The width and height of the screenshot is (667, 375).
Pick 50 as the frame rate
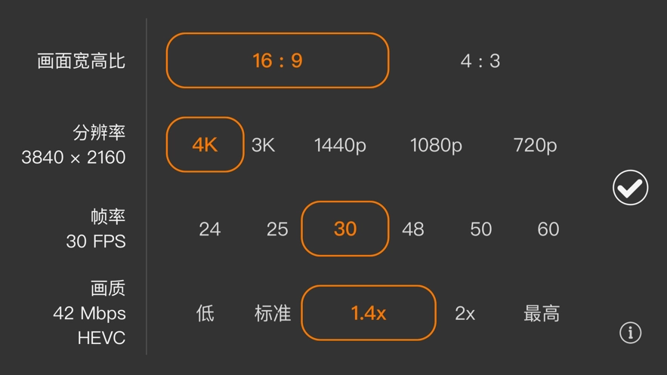click(480, 229)
